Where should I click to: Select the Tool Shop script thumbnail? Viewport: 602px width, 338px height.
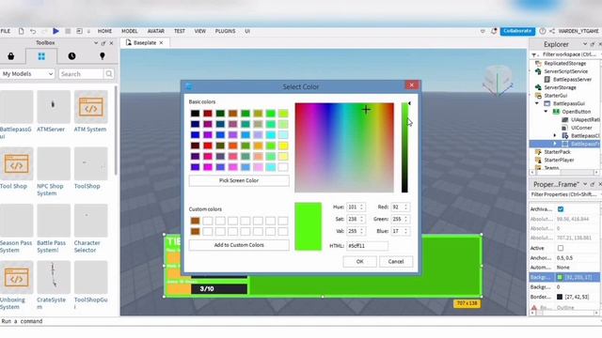point(17,163)
